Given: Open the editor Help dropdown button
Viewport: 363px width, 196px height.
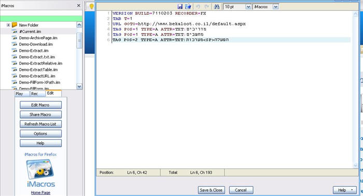Looking at the screenshot, I should coord(345,190).
